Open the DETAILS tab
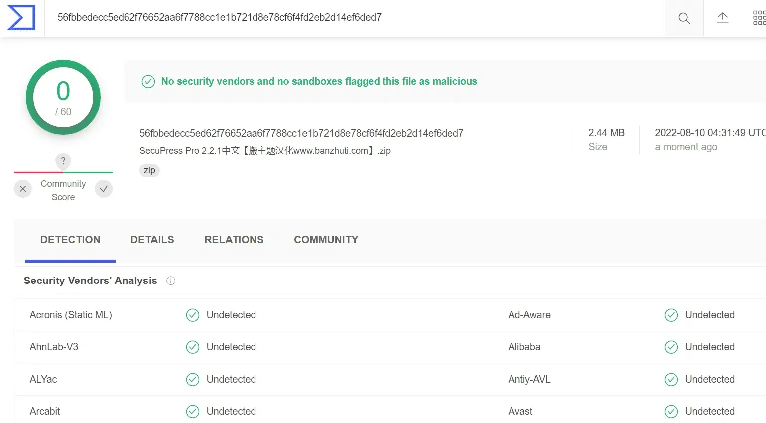Image resolution: width=766 pixels, height=423 pixels. tap(152, 240)
